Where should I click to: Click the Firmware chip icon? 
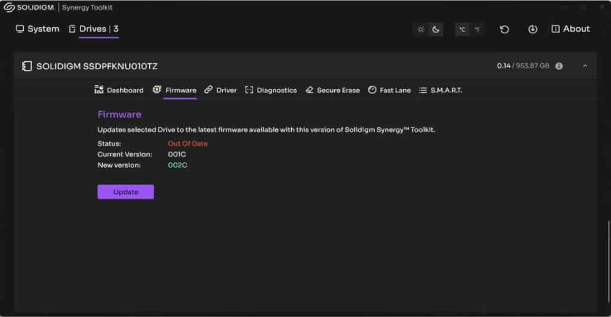coord(157,89)
